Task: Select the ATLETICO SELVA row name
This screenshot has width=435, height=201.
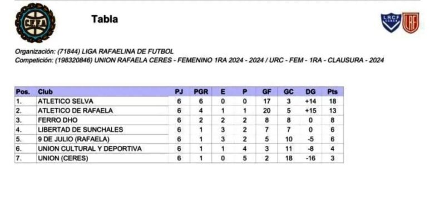Action: (x=66, y=101)
